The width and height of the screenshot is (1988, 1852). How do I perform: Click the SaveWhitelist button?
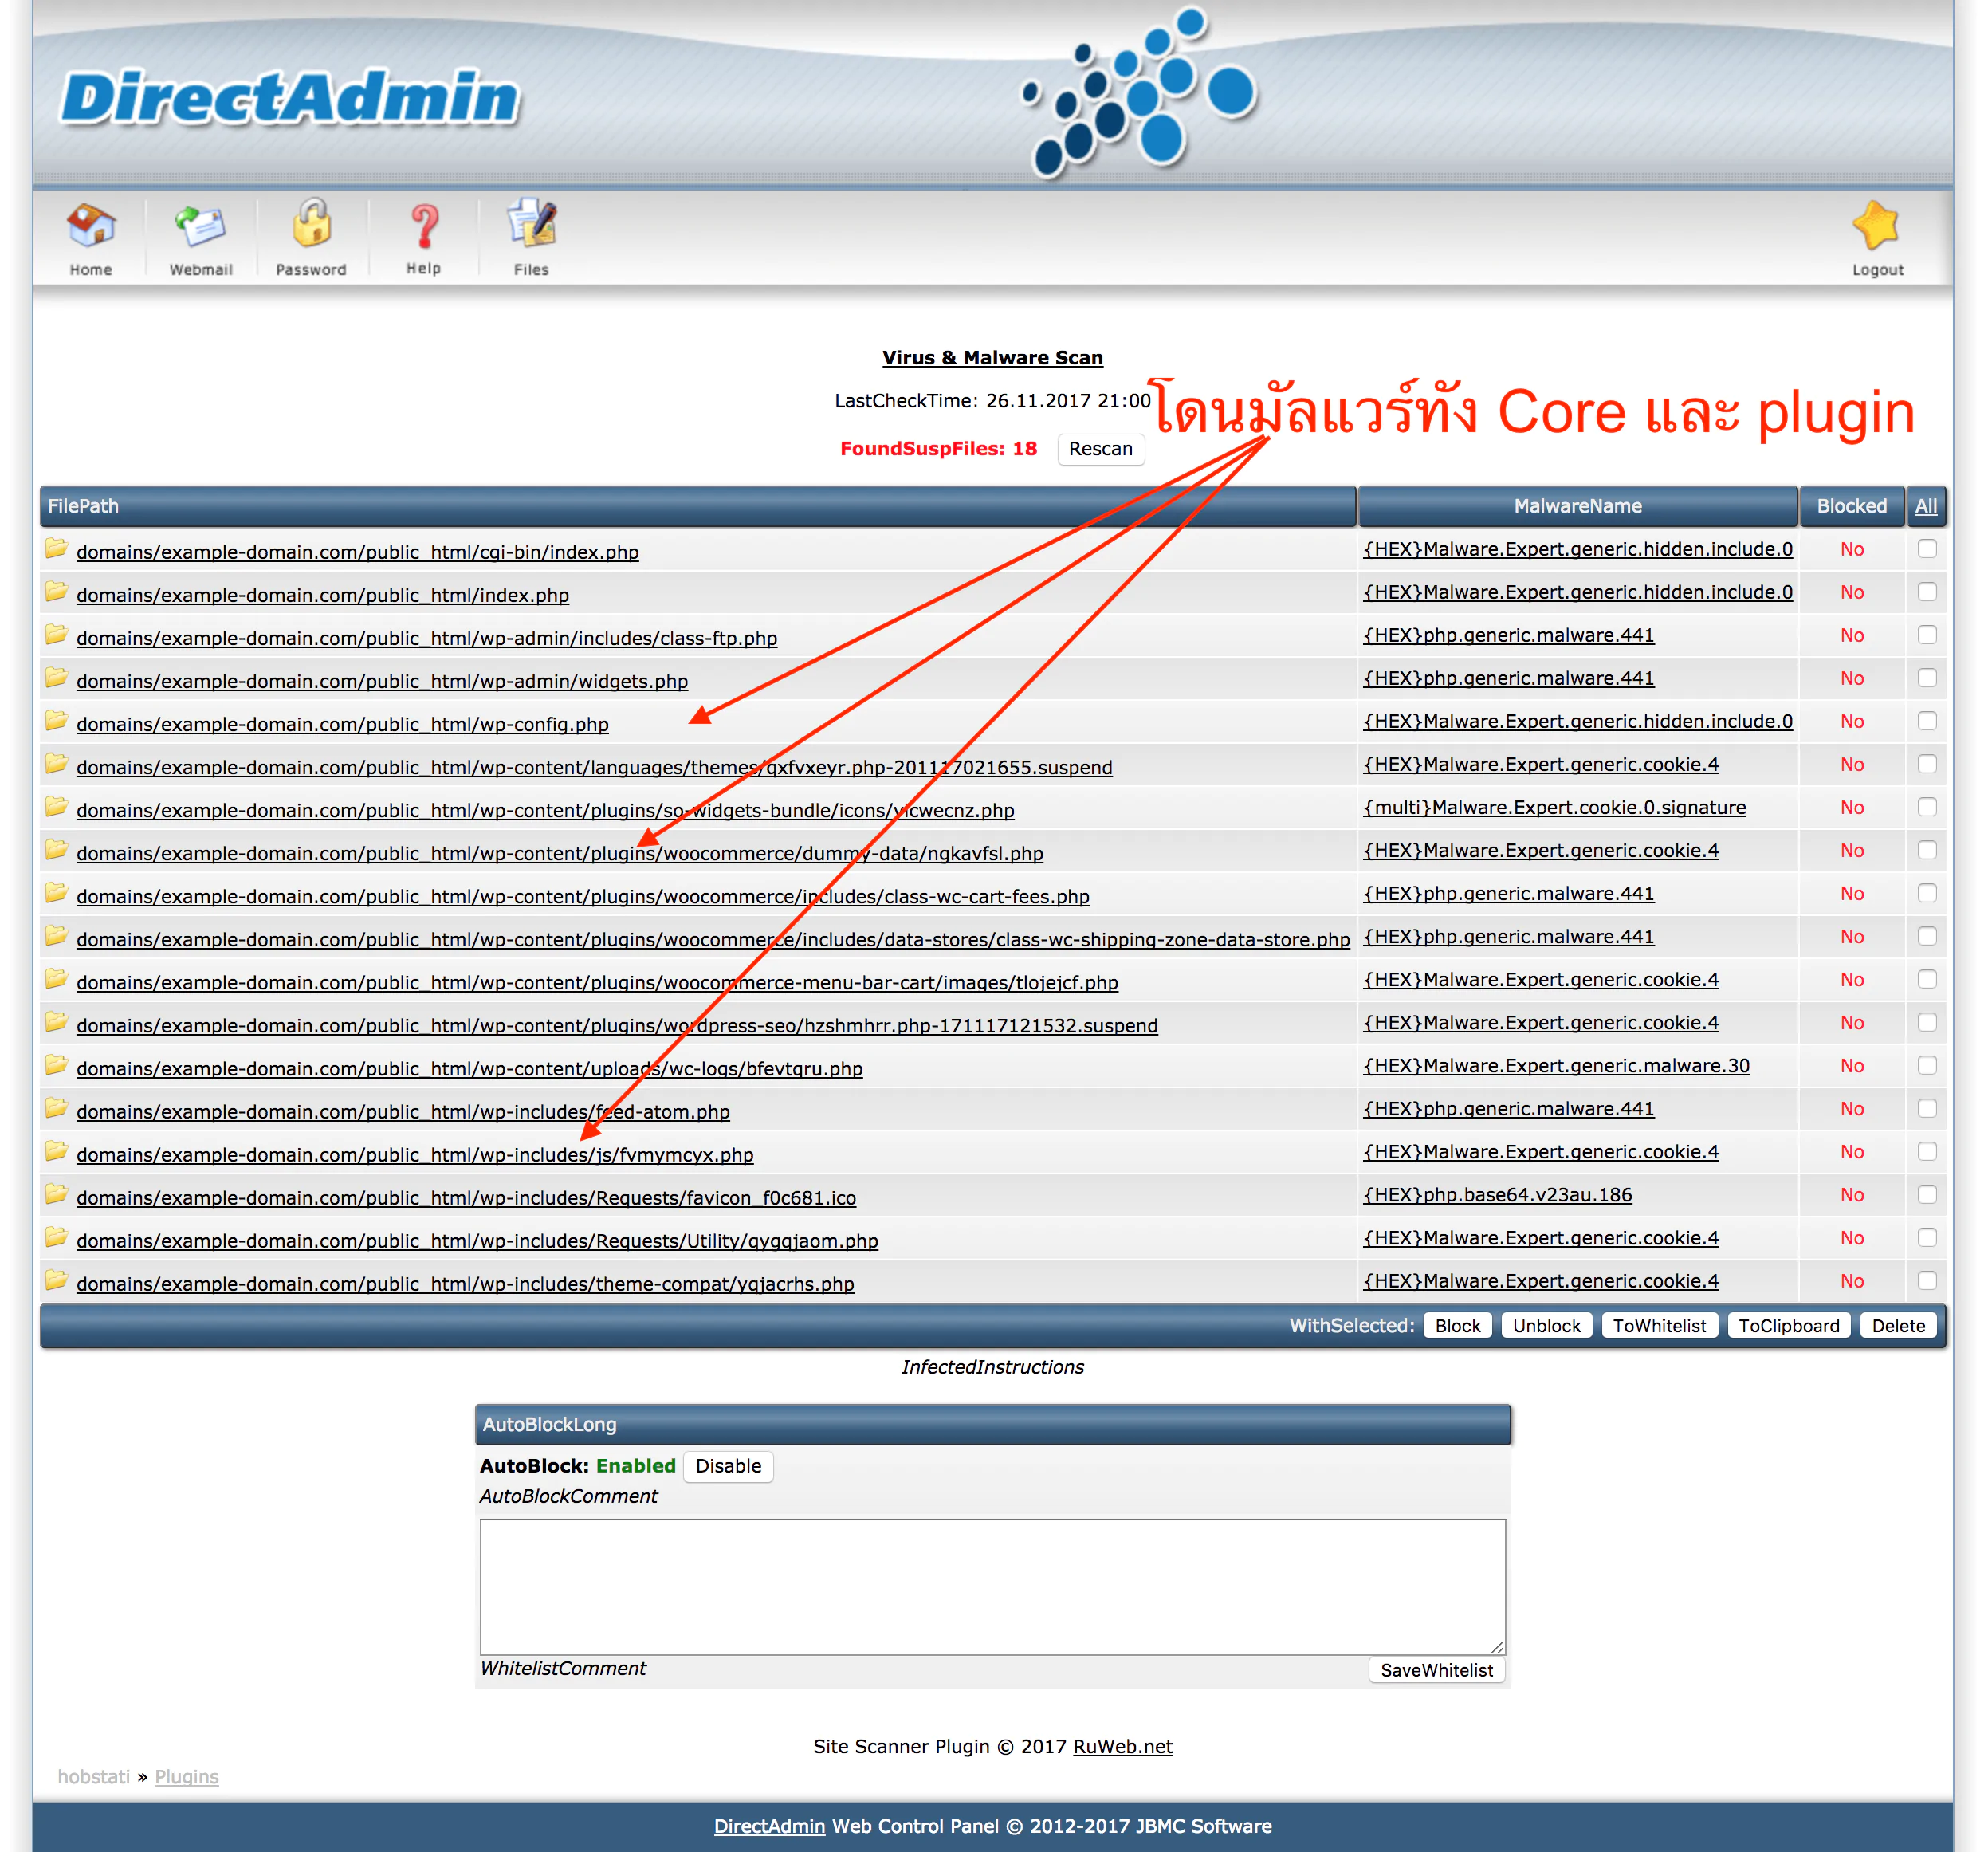click(1436, 1670)
